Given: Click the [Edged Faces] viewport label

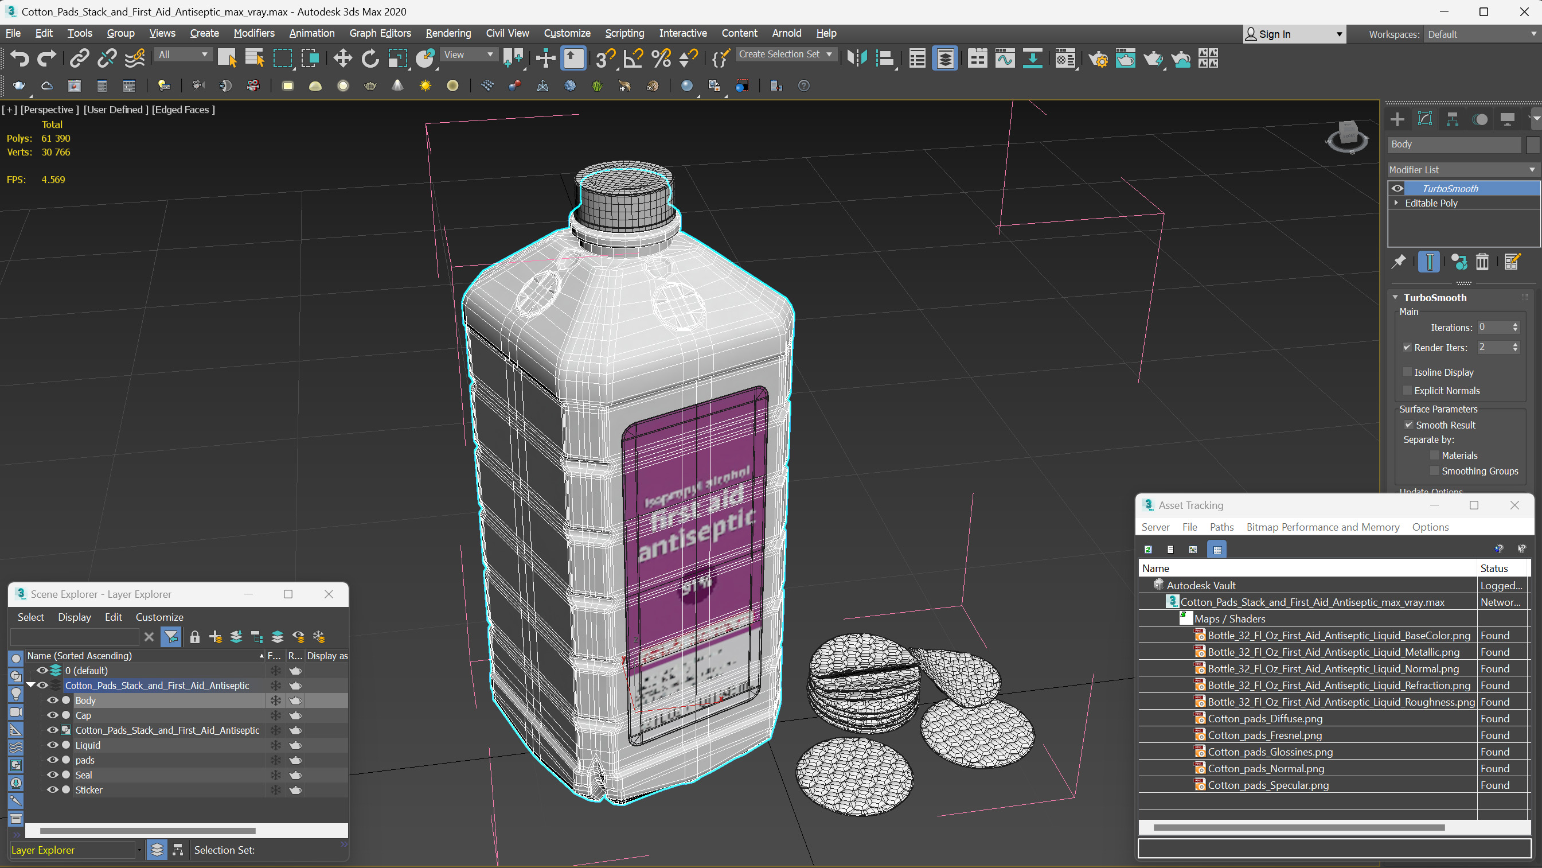Looking at the screenshot, I should click(183, 110).
